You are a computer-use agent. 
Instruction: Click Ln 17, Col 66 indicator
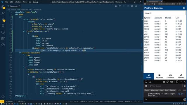coord(74,101)
